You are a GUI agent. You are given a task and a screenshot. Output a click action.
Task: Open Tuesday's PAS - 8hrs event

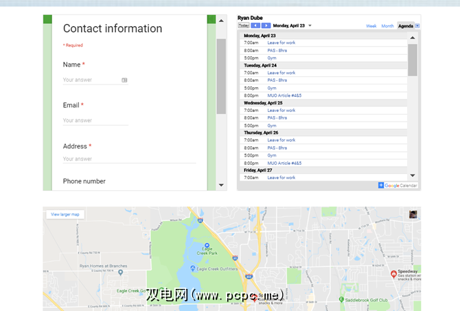tap(277, 80)
